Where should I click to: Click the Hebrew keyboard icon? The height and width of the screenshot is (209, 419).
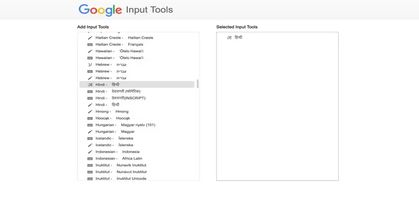[x=90, y=71]
